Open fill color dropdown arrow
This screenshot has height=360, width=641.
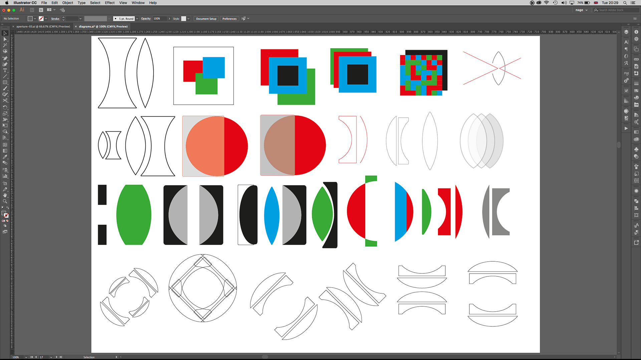(x=35, y=19)
